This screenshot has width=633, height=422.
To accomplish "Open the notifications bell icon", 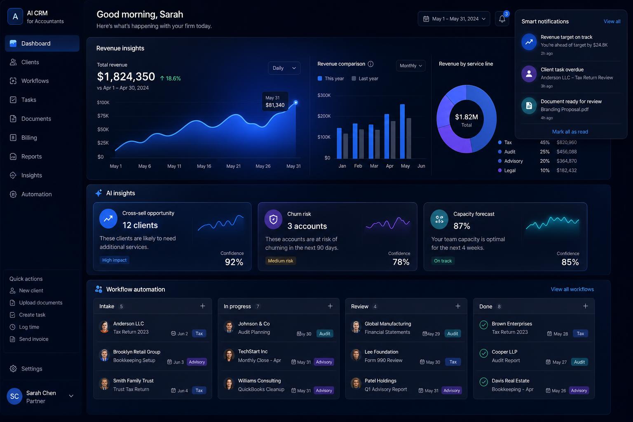I will point(502,19).
